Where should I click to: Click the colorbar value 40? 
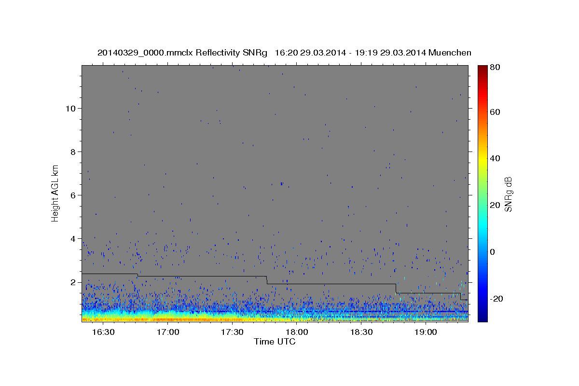coord(496,158)
